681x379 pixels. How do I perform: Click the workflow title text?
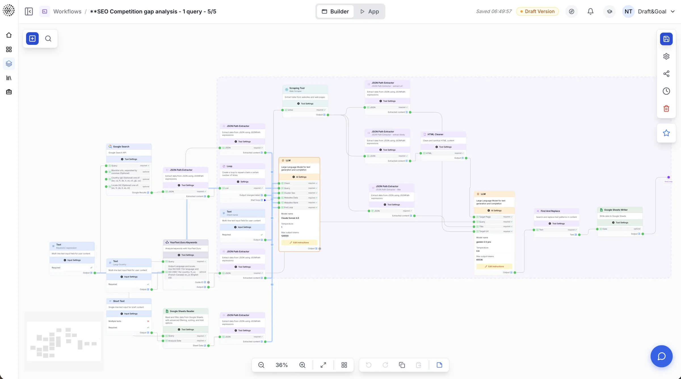click(x=153, y=11)
